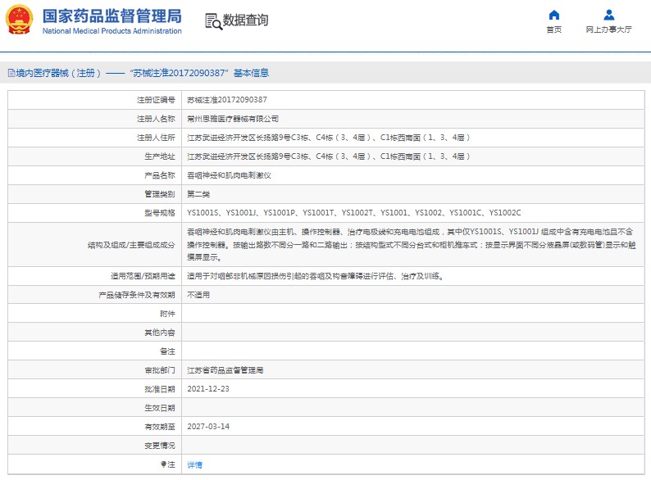
Task: Click the 备注 row label
Action: (168, 351)
